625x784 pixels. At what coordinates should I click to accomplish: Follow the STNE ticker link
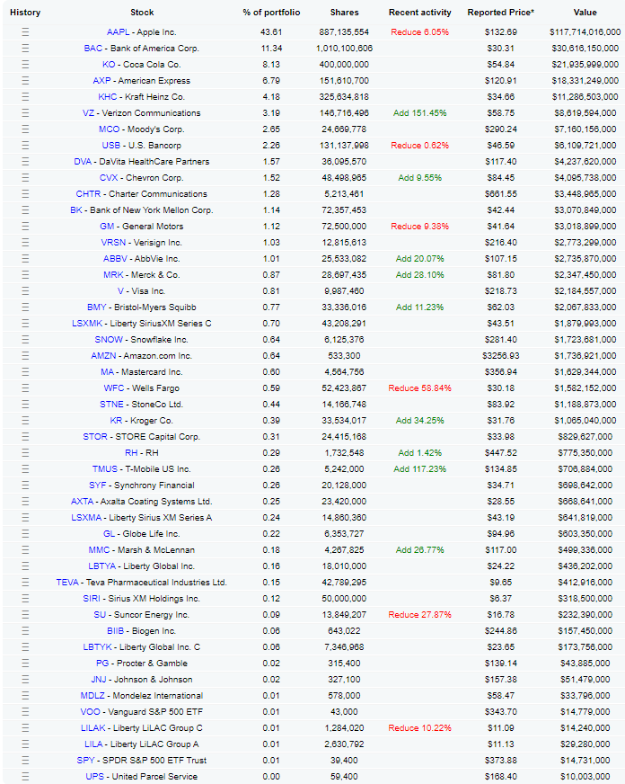point(112,405)
